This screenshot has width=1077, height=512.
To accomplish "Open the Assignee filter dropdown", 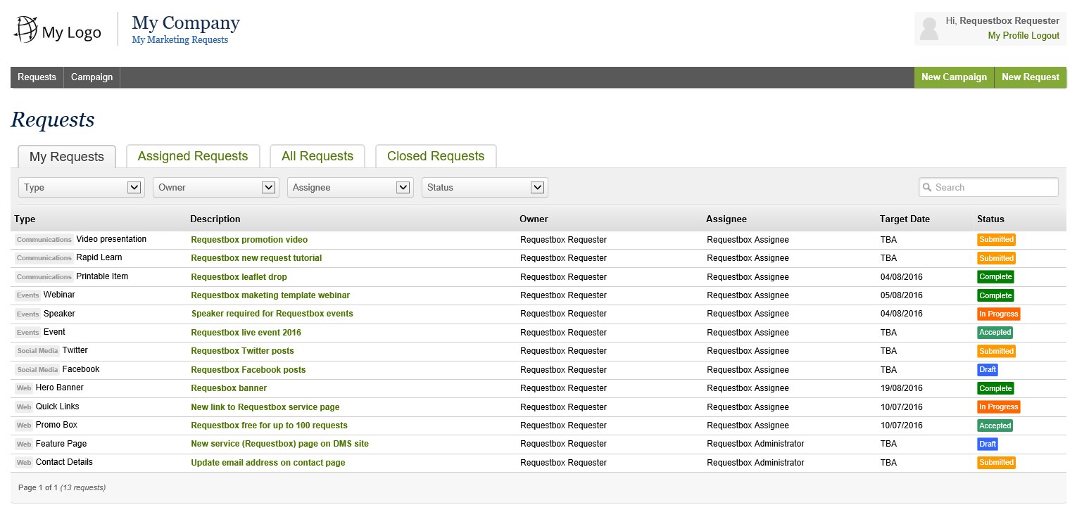I will (x=350, y=188).
